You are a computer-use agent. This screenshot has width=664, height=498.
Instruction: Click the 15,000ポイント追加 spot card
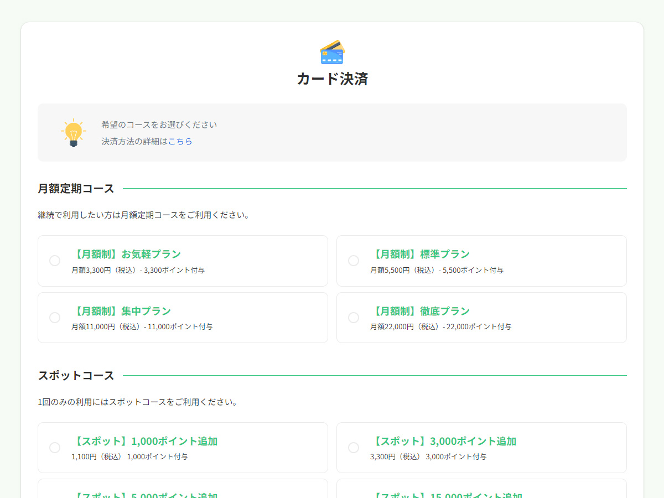[x=481, y=490]
